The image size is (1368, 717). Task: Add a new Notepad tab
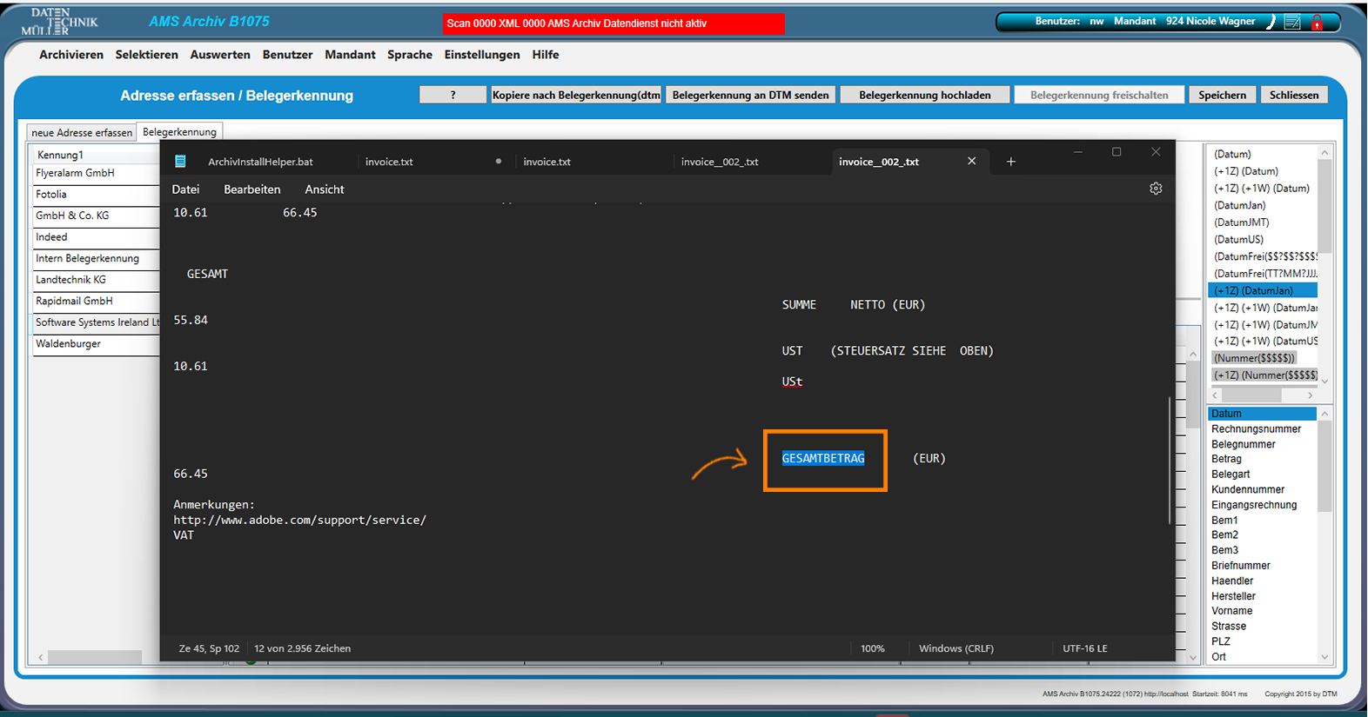[1010, 162]
